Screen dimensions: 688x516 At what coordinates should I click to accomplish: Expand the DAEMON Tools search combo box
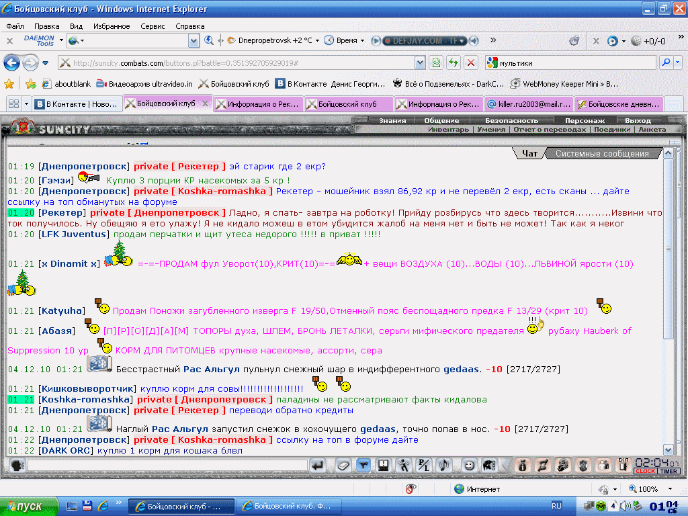[x=193, y=41]
